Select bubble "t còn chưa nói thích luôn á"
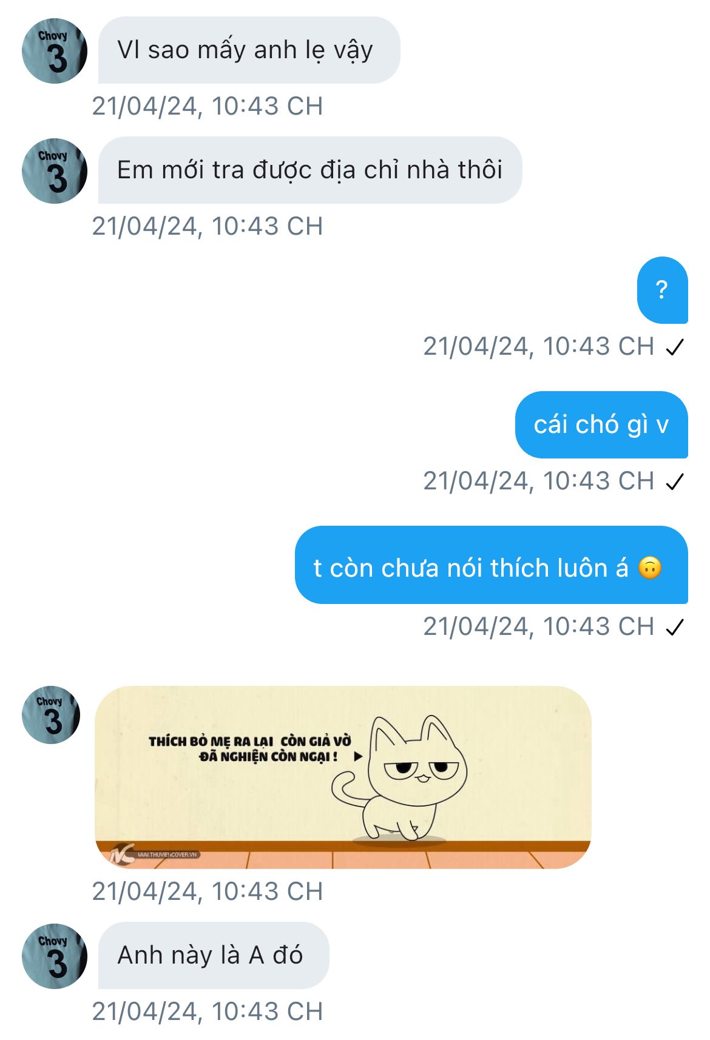 (x=492, y=565)
